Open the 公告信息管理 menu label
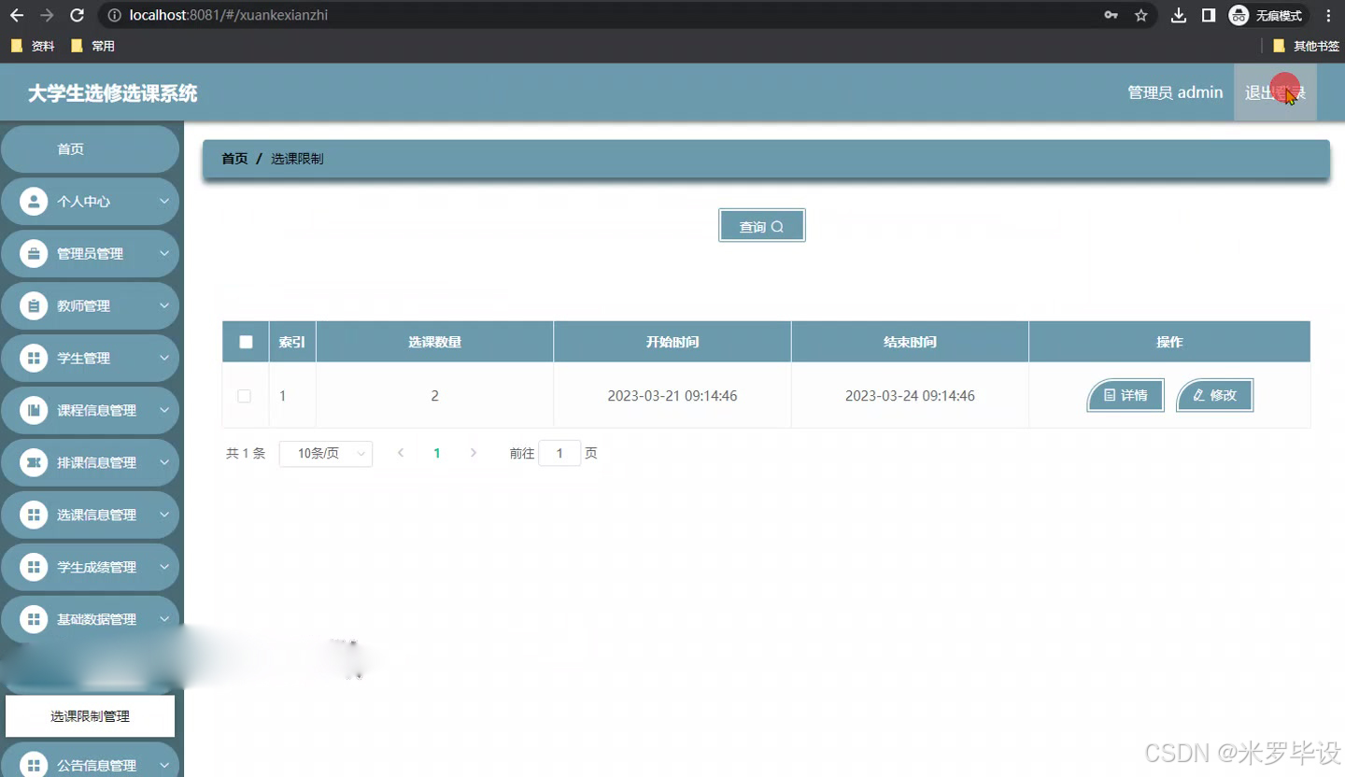1345x777 pixels. point(97,765)
